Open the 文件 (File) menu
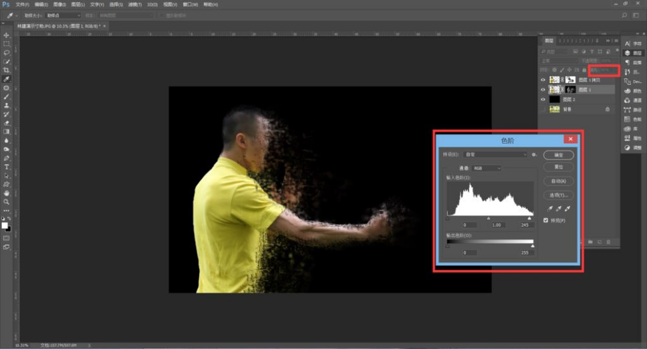 (22, 4)
